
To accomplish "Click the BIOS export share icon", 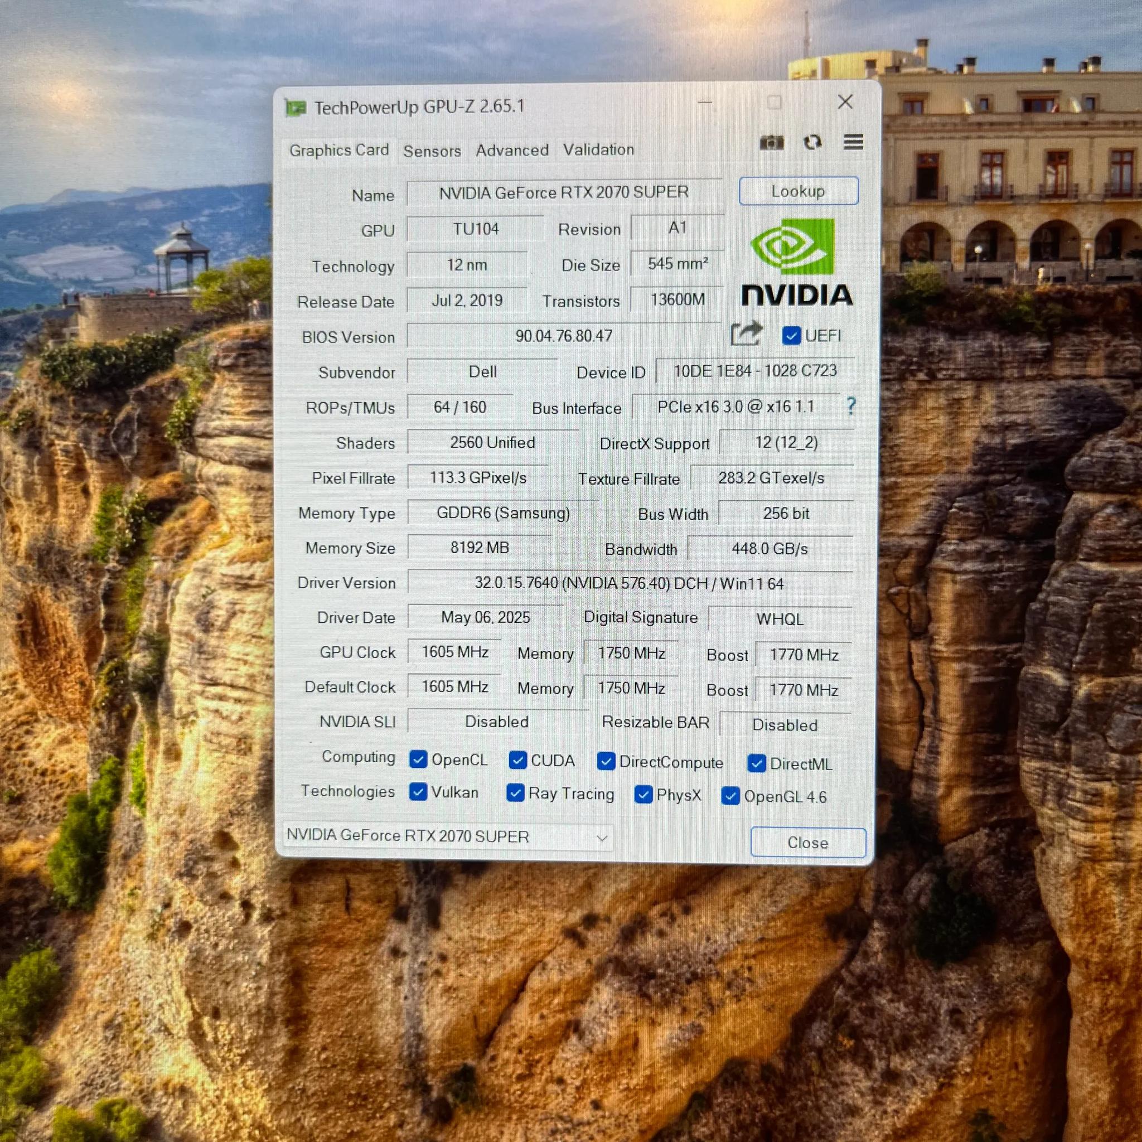I will 747,334.
